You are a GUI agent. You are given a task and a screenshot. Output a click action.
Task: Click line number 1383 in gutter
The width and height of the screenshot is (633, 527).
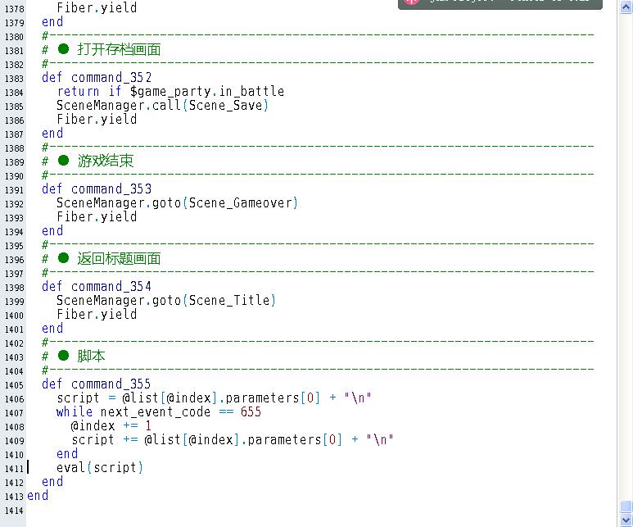(x=14, y=79)
